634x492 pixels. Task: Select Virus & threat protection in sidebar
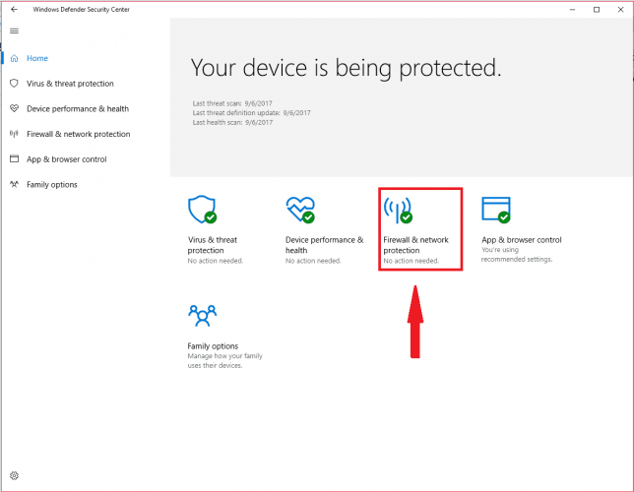[70, 84]
